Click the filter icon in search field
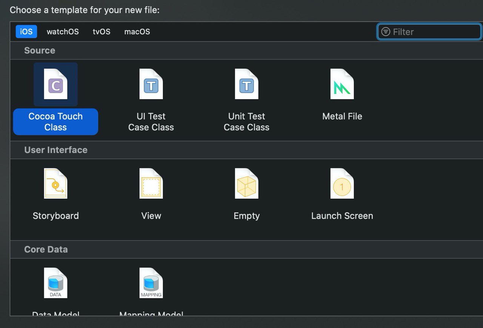The width and height of the screenshot is (483, 328). tap(385, 32)
